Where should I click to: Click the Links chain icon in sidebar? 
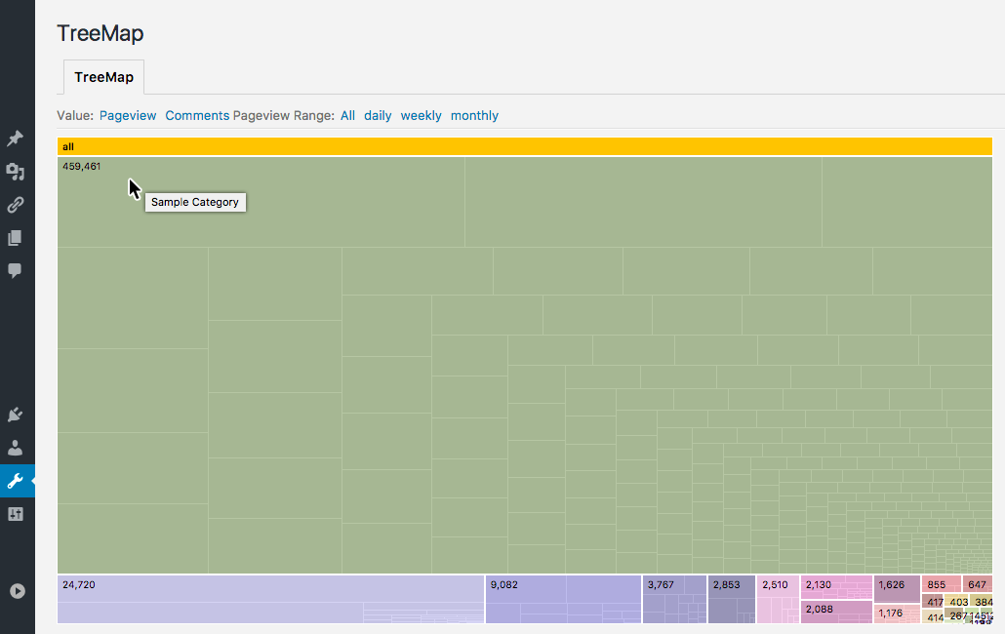[15, 205]
